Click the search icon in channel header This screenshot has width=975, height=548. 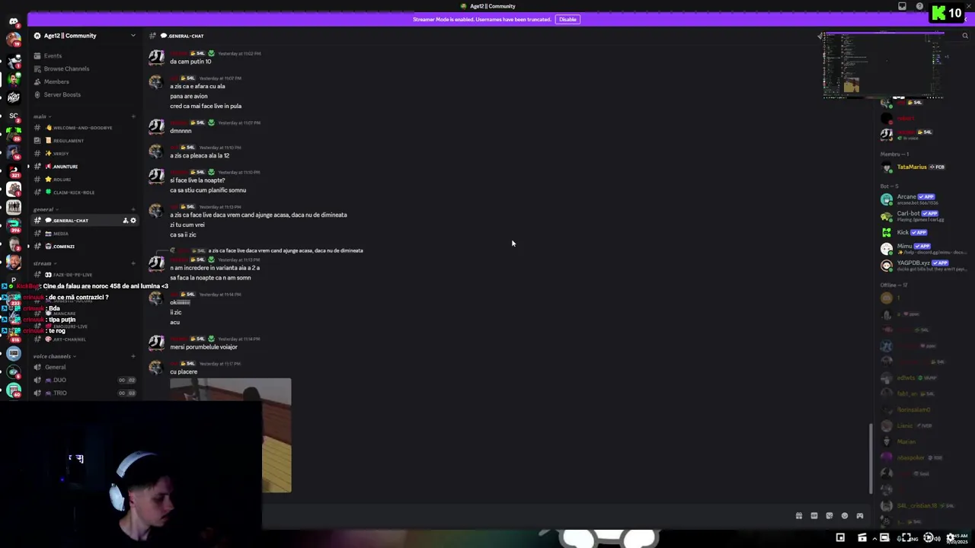965,36
